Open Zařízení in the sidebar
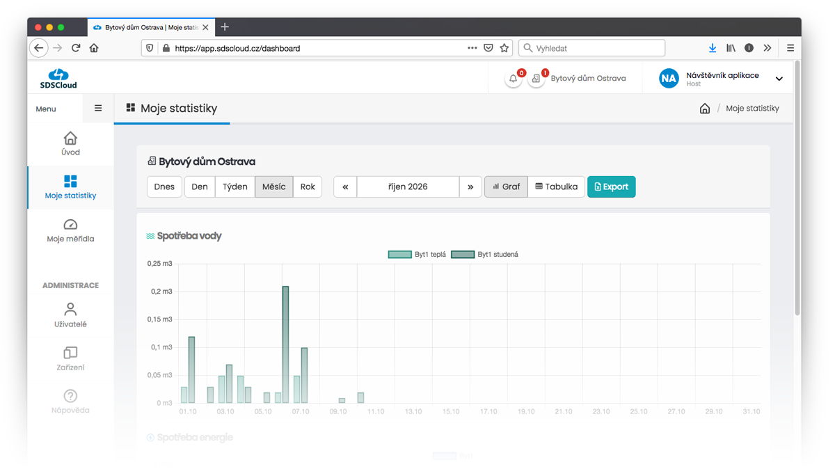 70,359
